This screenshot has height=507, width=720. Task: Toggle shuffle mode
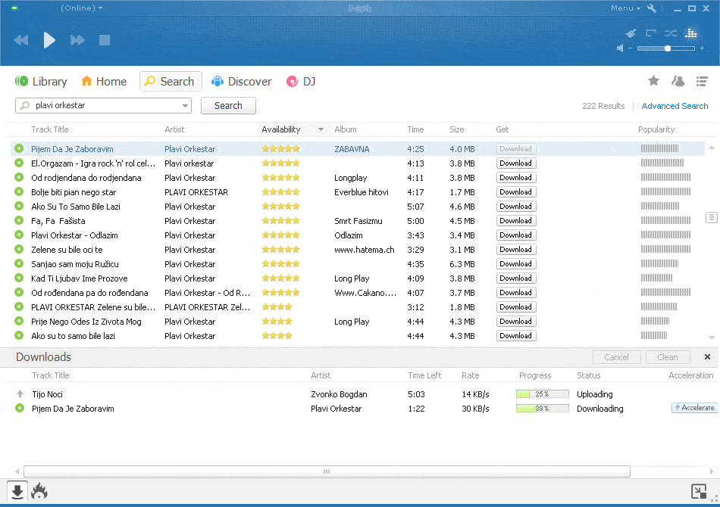(671, 33)
